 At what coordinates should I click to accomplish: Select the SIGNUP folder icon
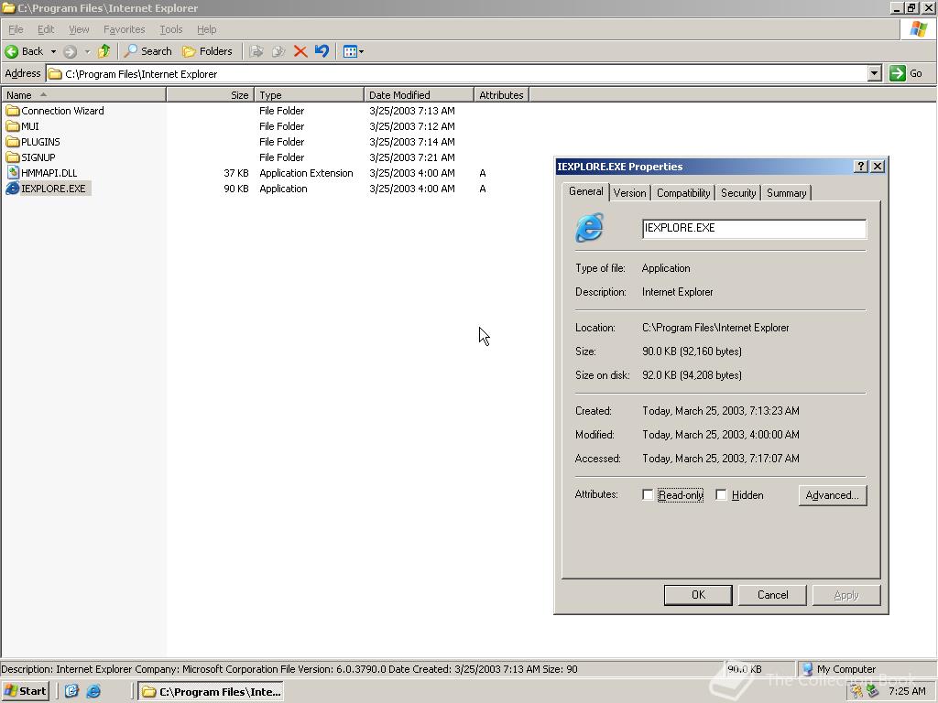(13, 157)
